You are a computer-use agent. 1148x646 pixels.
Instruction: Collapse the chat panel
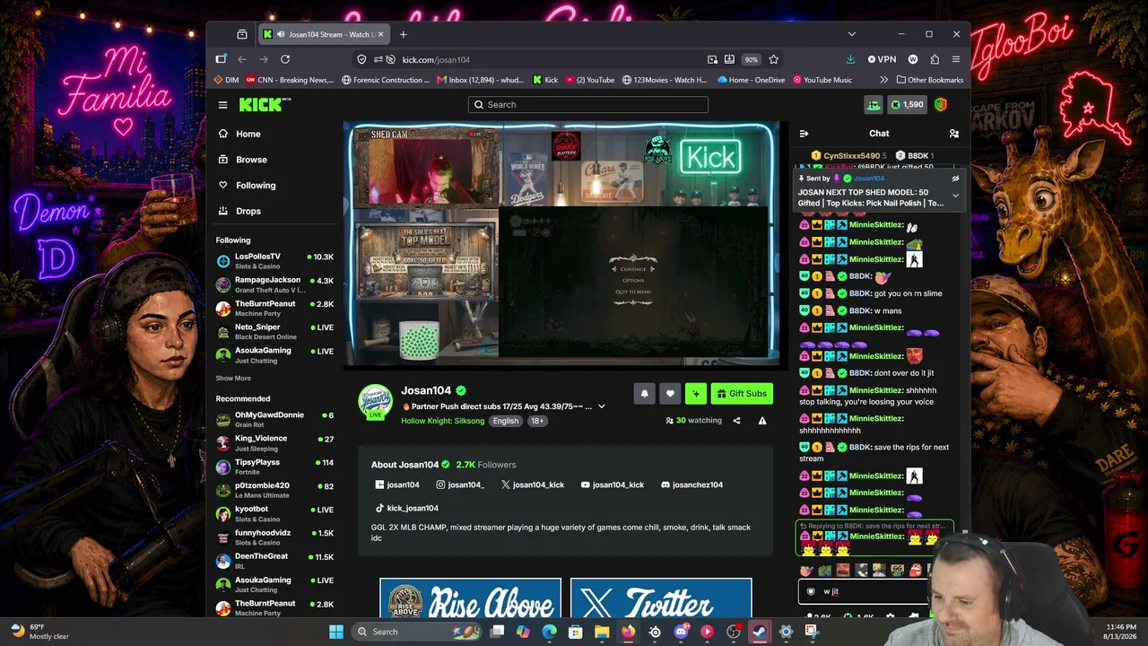tap(804, 134)
